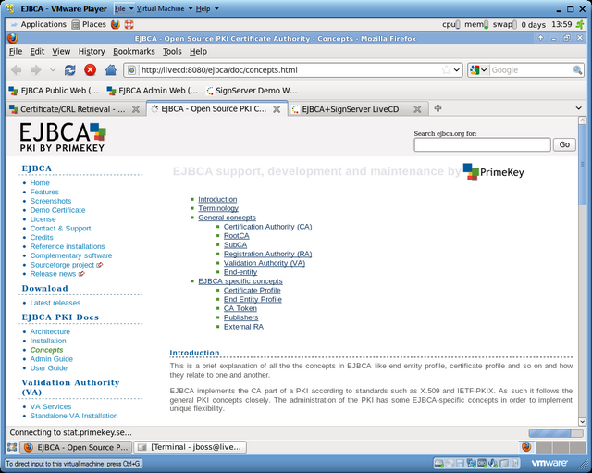
Task: Click the cpu monitor in top panel
Action: [450, 25]
